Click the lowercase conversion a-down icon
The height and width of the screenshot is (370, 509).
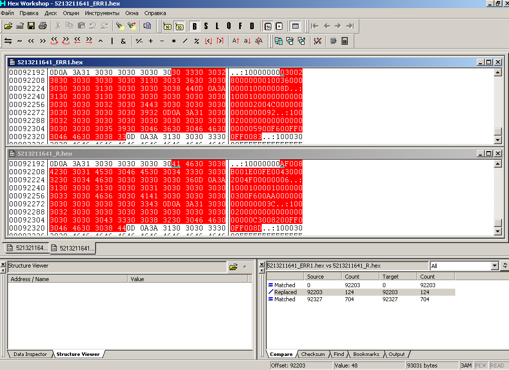[247, 41]
